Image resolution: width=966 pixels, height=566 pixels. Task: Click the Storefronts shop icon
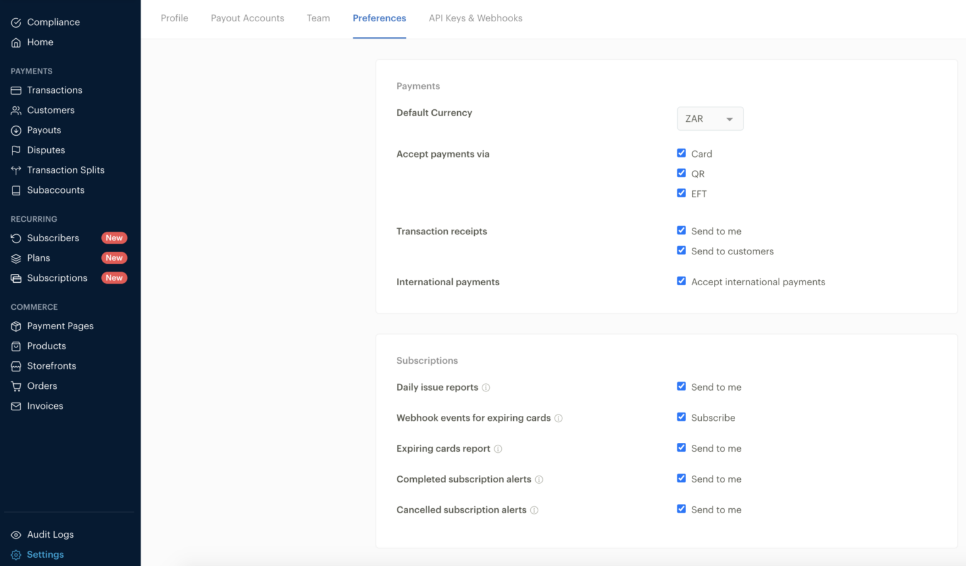[16, 366]
